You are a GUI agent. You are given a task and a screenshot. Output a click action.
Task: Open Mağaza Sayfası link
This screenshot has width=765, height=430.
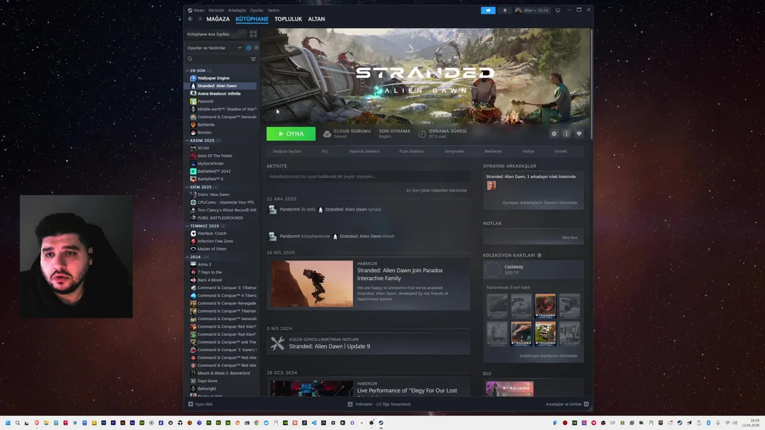pos(287,151)
